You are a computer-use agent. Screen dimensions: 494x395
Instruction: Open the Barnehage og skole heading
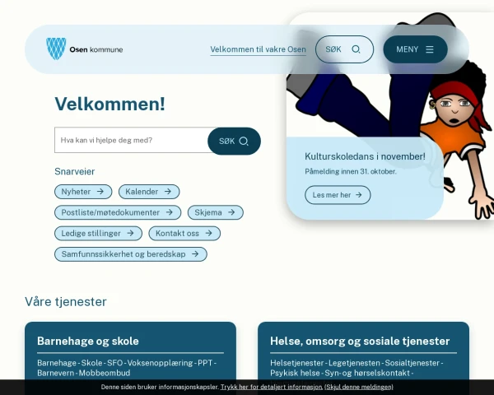[x=88, y=342]
